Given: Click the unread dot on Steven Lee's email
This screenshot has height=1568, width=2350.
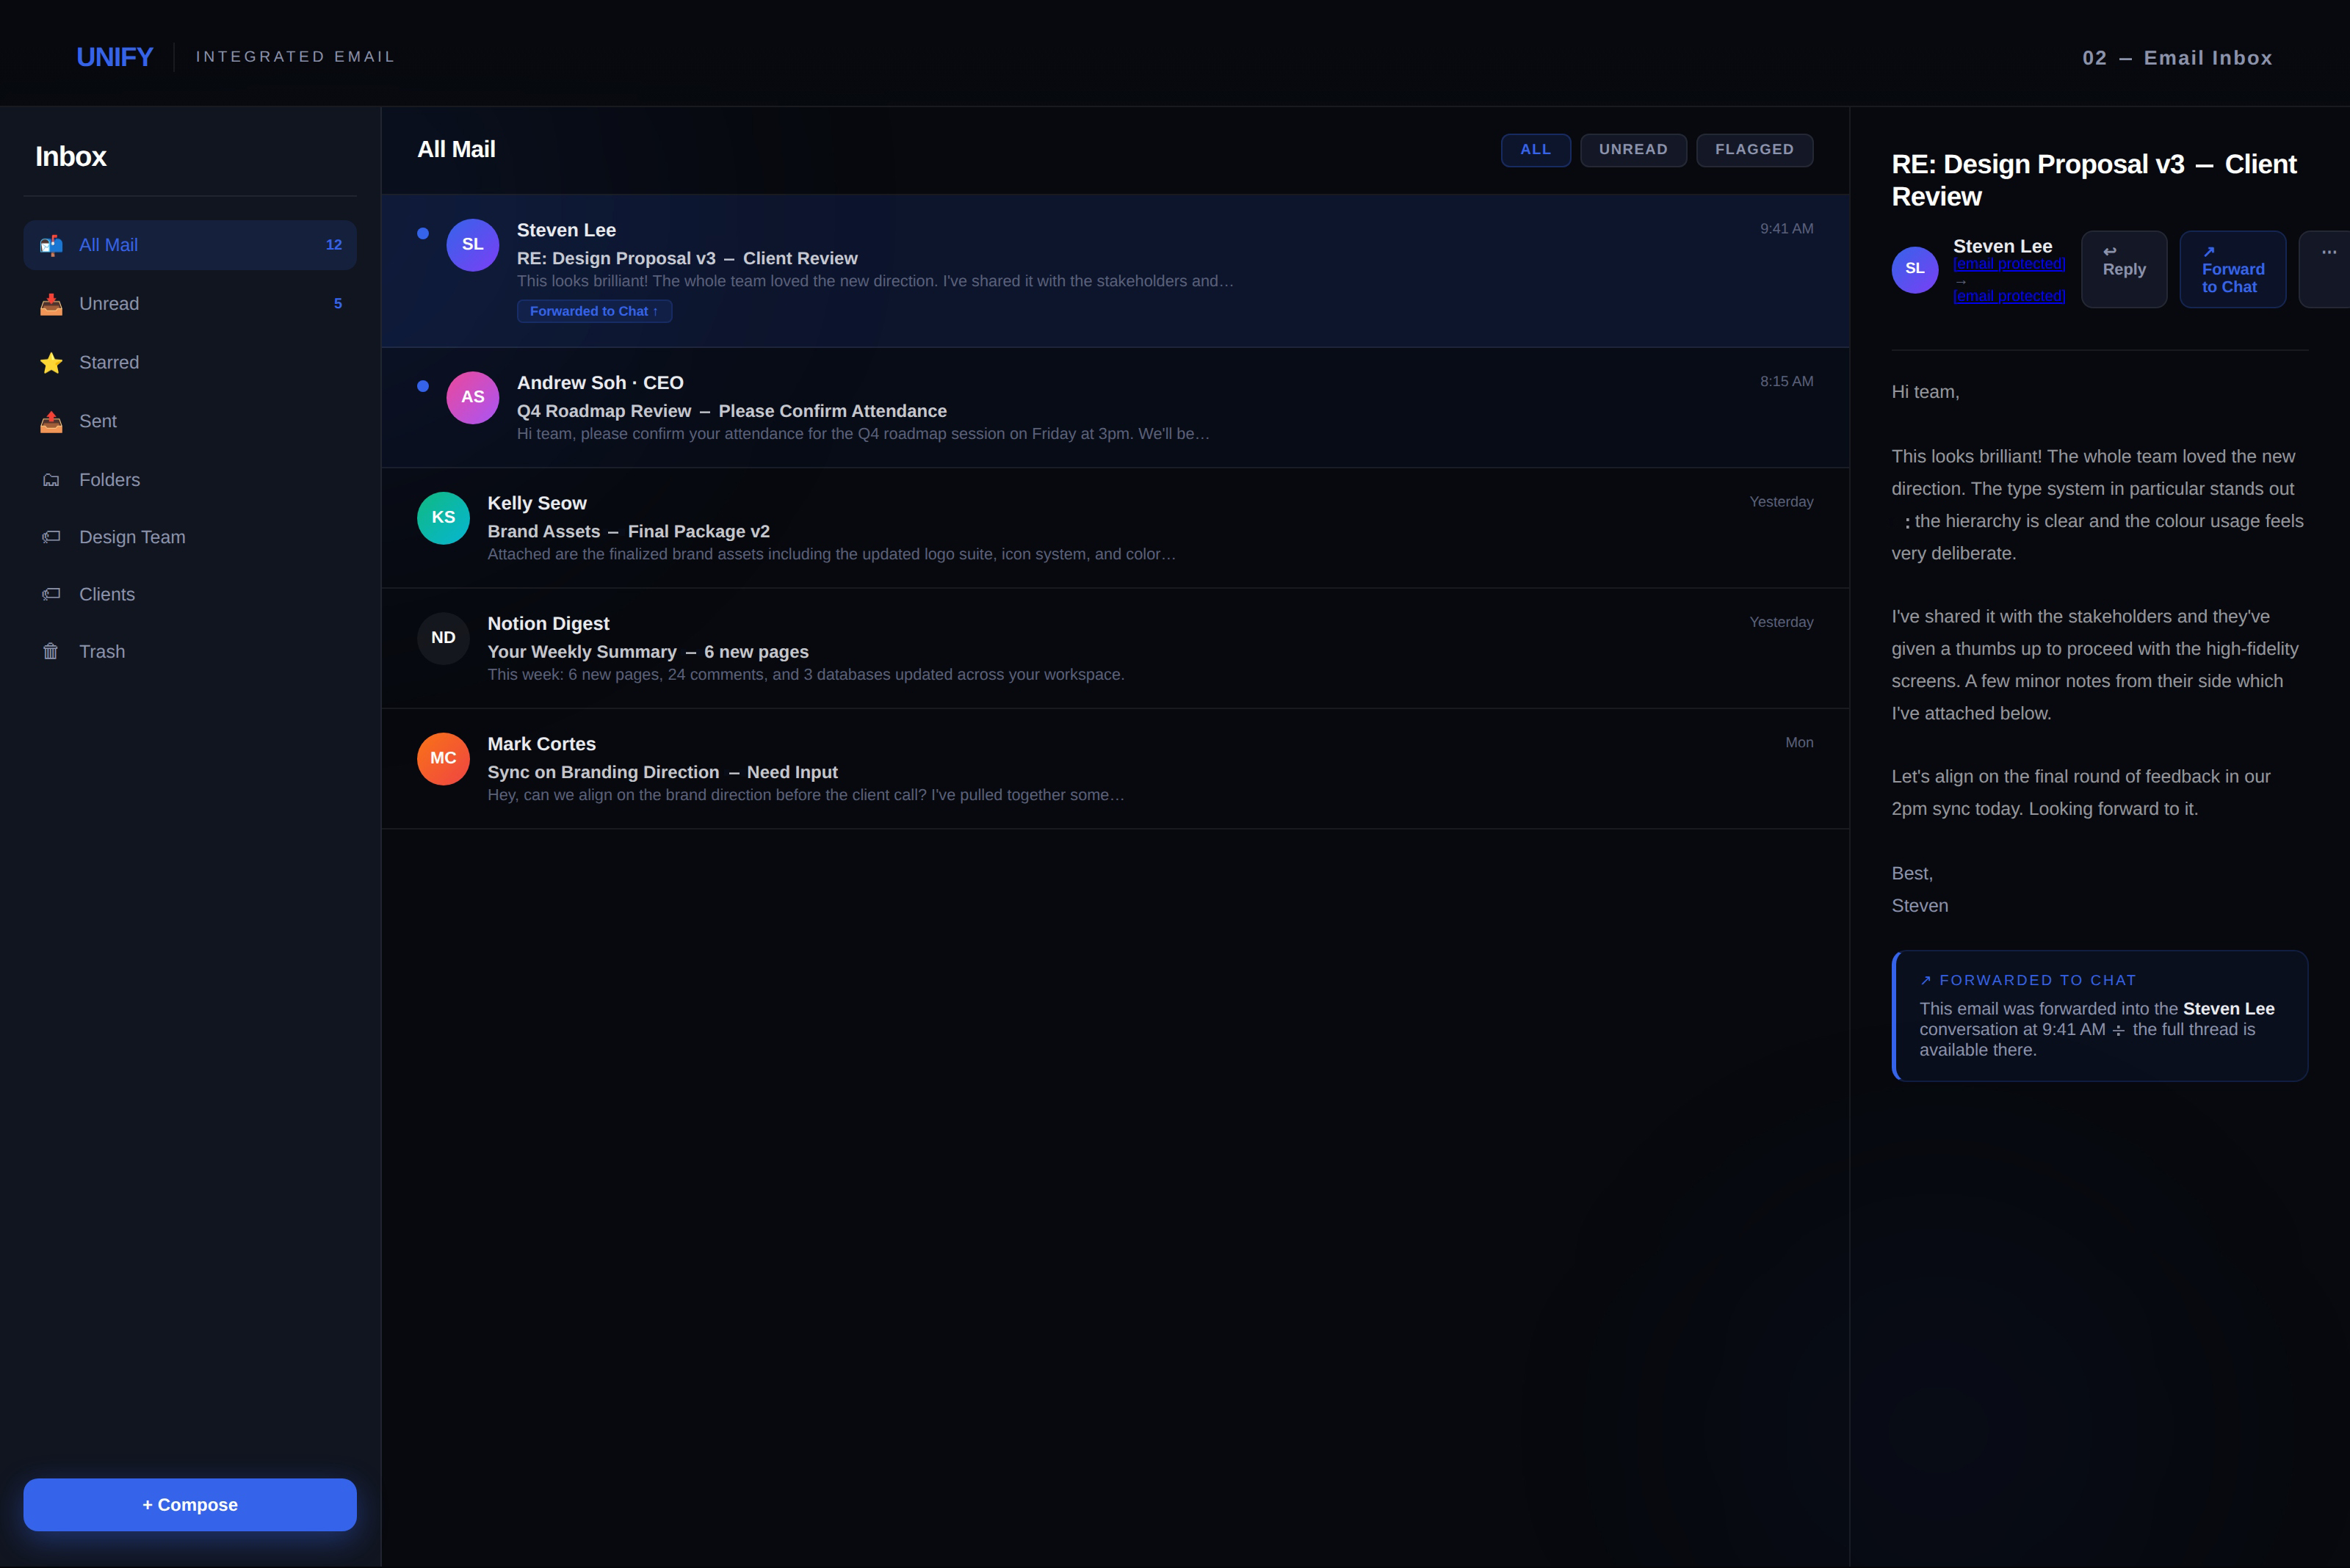Looking at the screenshot, I should (x=423, y=233).
